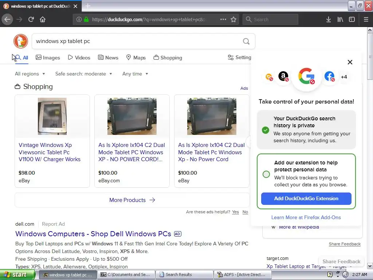Click the blocked Amazon tracker icon
373x280 pixels.
[283, 77]
